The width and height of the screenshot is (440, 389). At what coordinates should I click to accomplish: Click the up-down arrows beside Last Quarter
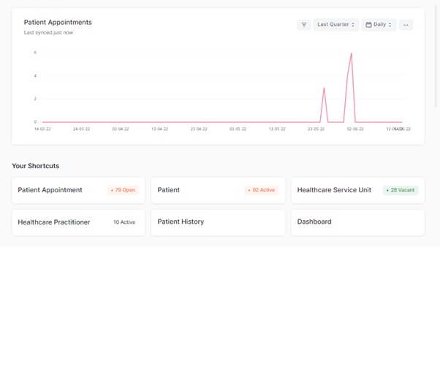pyautogui.click(x=353, y=25)
